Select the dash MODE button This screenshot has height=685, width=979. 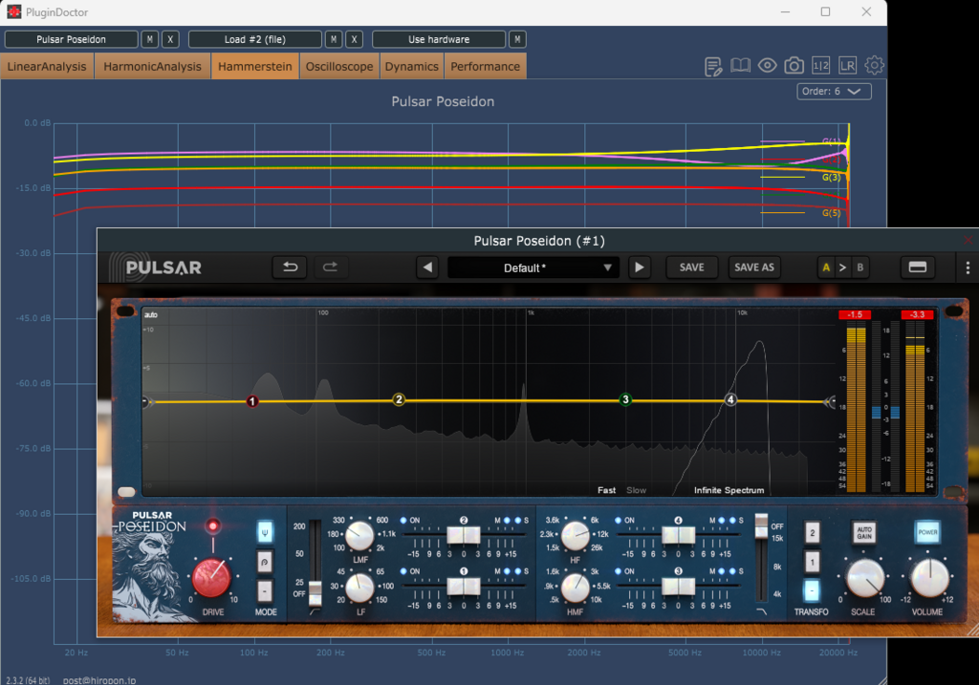265,590
